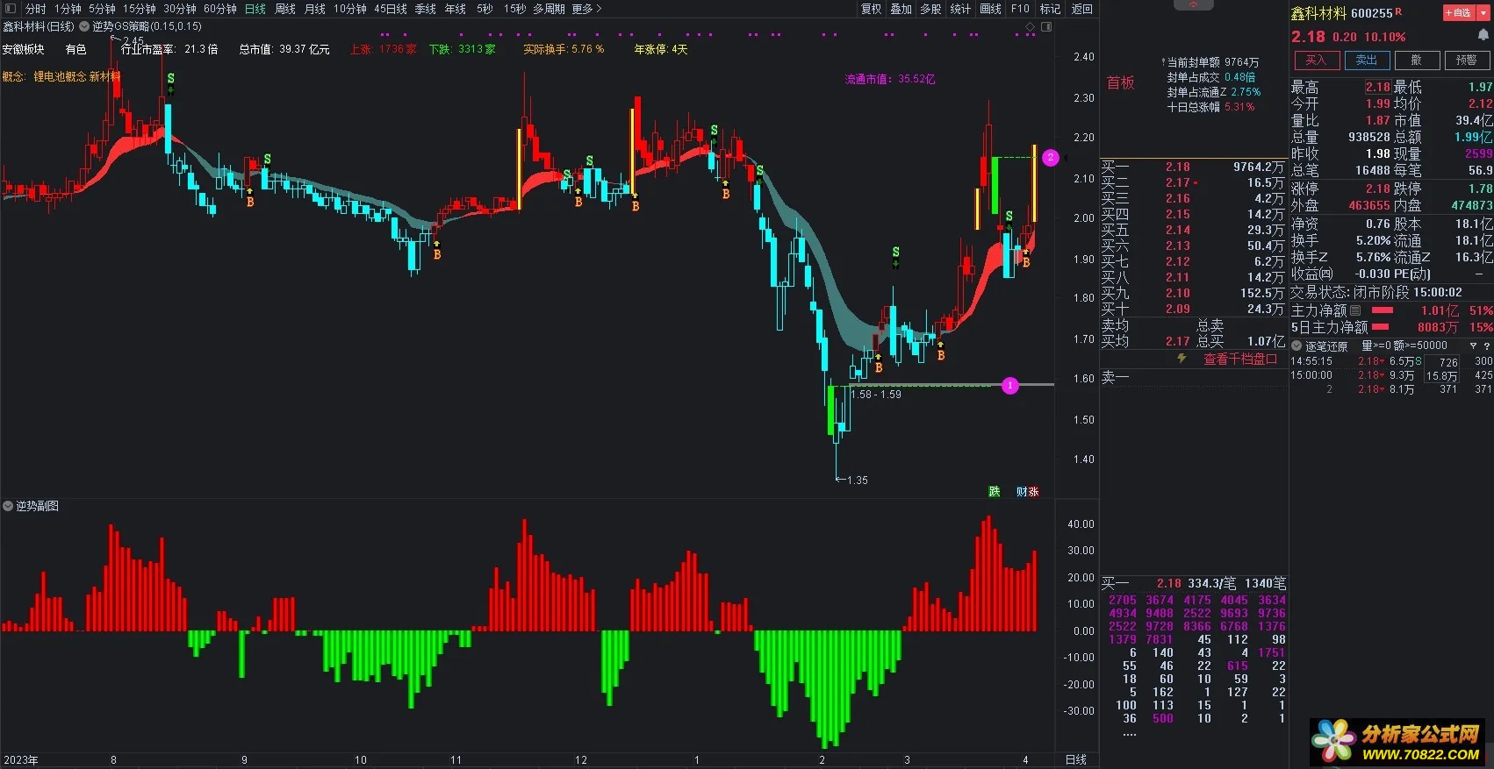Click the 财涨 indicator icon at chart bottom
The height and width of the screenshot is (769, 1494).
click(1027, 491)
